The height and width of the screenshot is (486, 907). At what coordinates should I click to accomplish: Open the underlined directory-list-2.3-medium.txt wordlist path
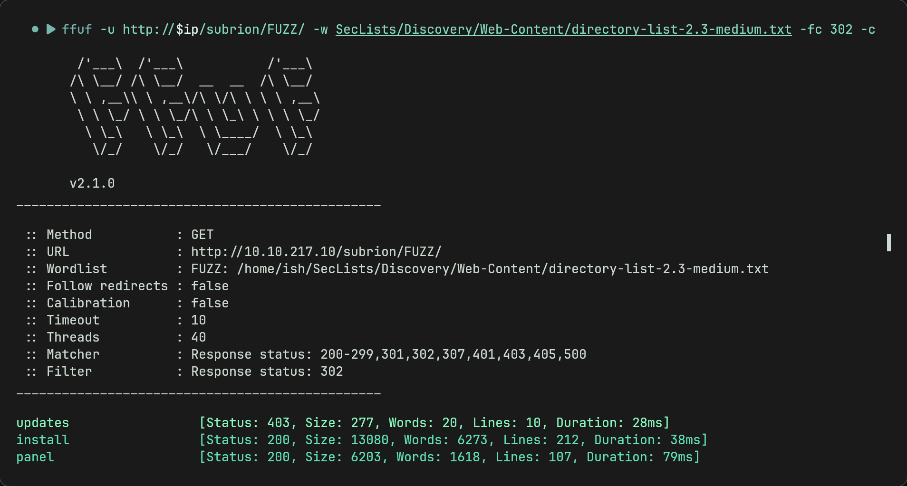[x=563, y=29]
